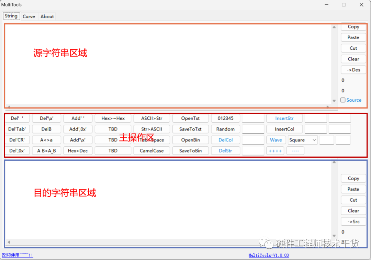
Task: Click the source area scrollbar up arrow
Action: pos(334,27)
